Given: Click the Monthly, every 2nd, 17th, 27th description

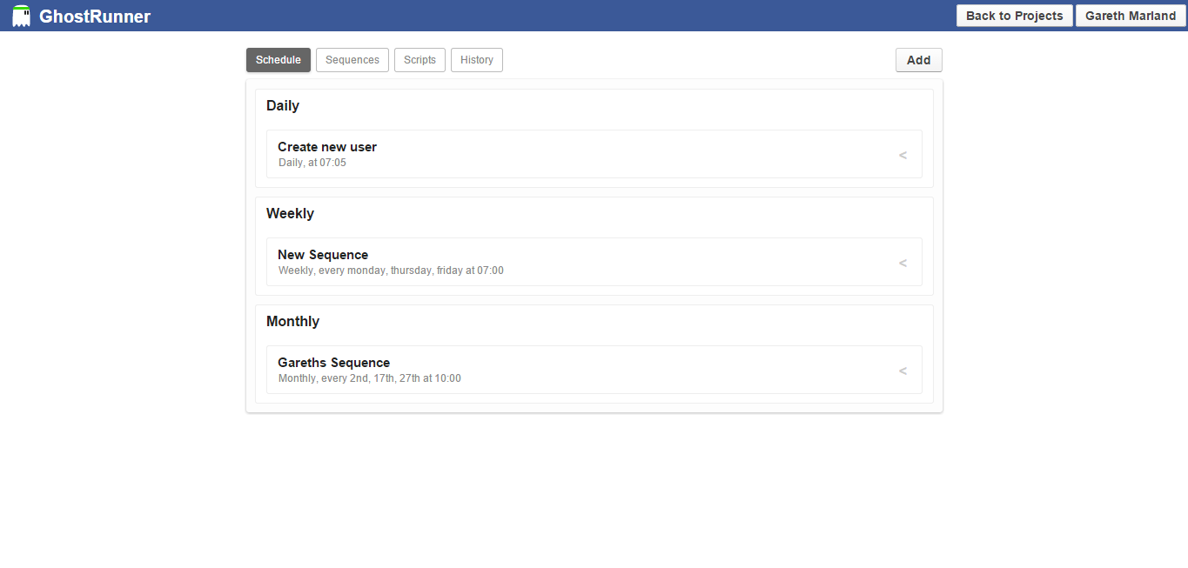Looking at the screenshot, I should pyautogui.click(x=369, y=378).
